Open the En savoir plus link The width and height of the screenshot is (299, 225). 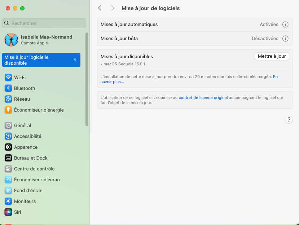112,82
